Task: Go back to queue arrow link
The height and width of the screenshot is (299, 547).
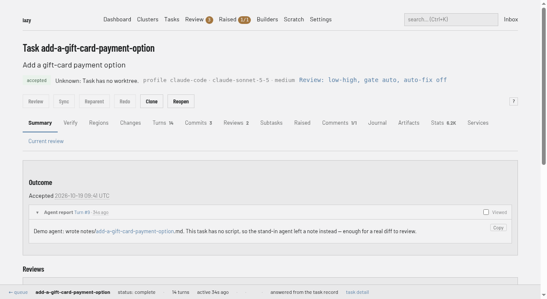Action: 18,292
